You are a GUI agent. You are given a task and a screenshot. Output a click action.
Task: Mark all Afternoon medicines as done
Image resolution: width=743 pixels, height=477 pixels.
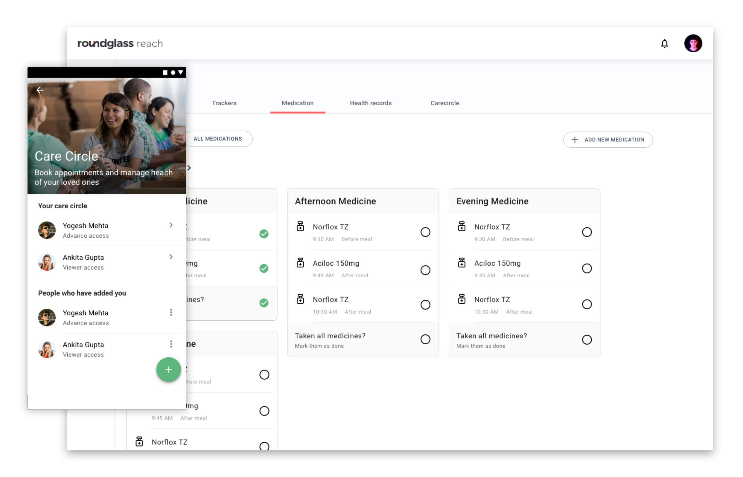(425, 339)
